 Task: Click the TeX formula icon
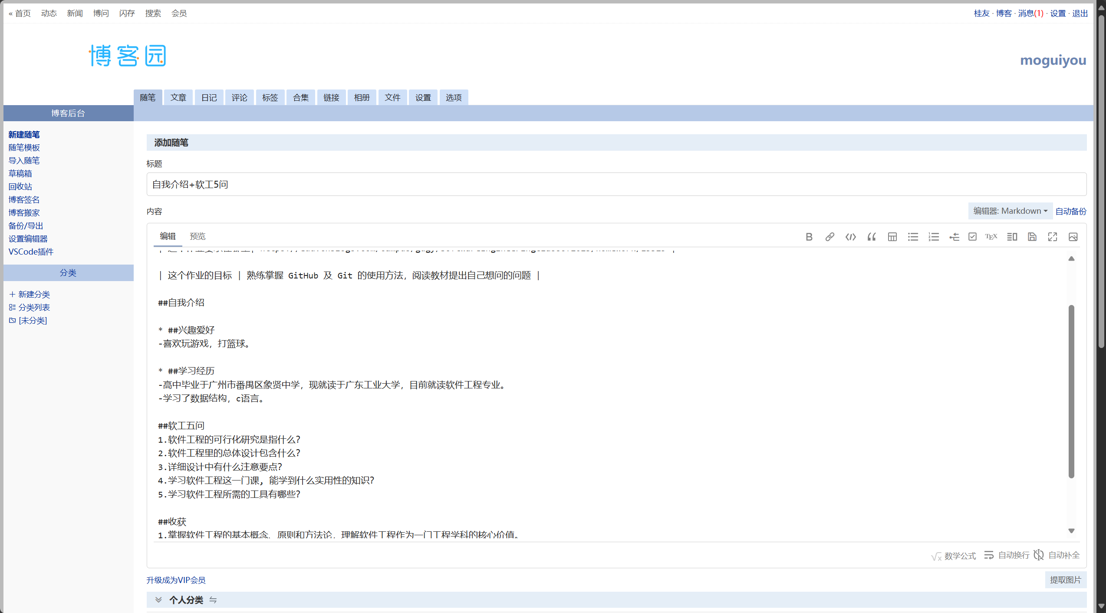click(991, 237)
